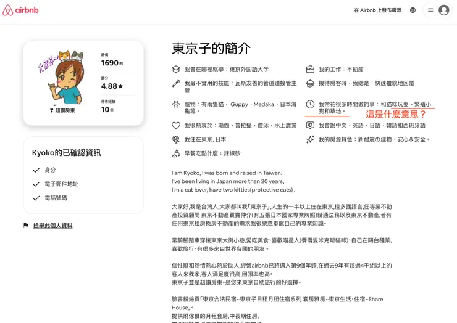The height and width of the screenshot is (323, 457).
Task: Click the service bell hosting icon
Action: click(x=310, y=83)
